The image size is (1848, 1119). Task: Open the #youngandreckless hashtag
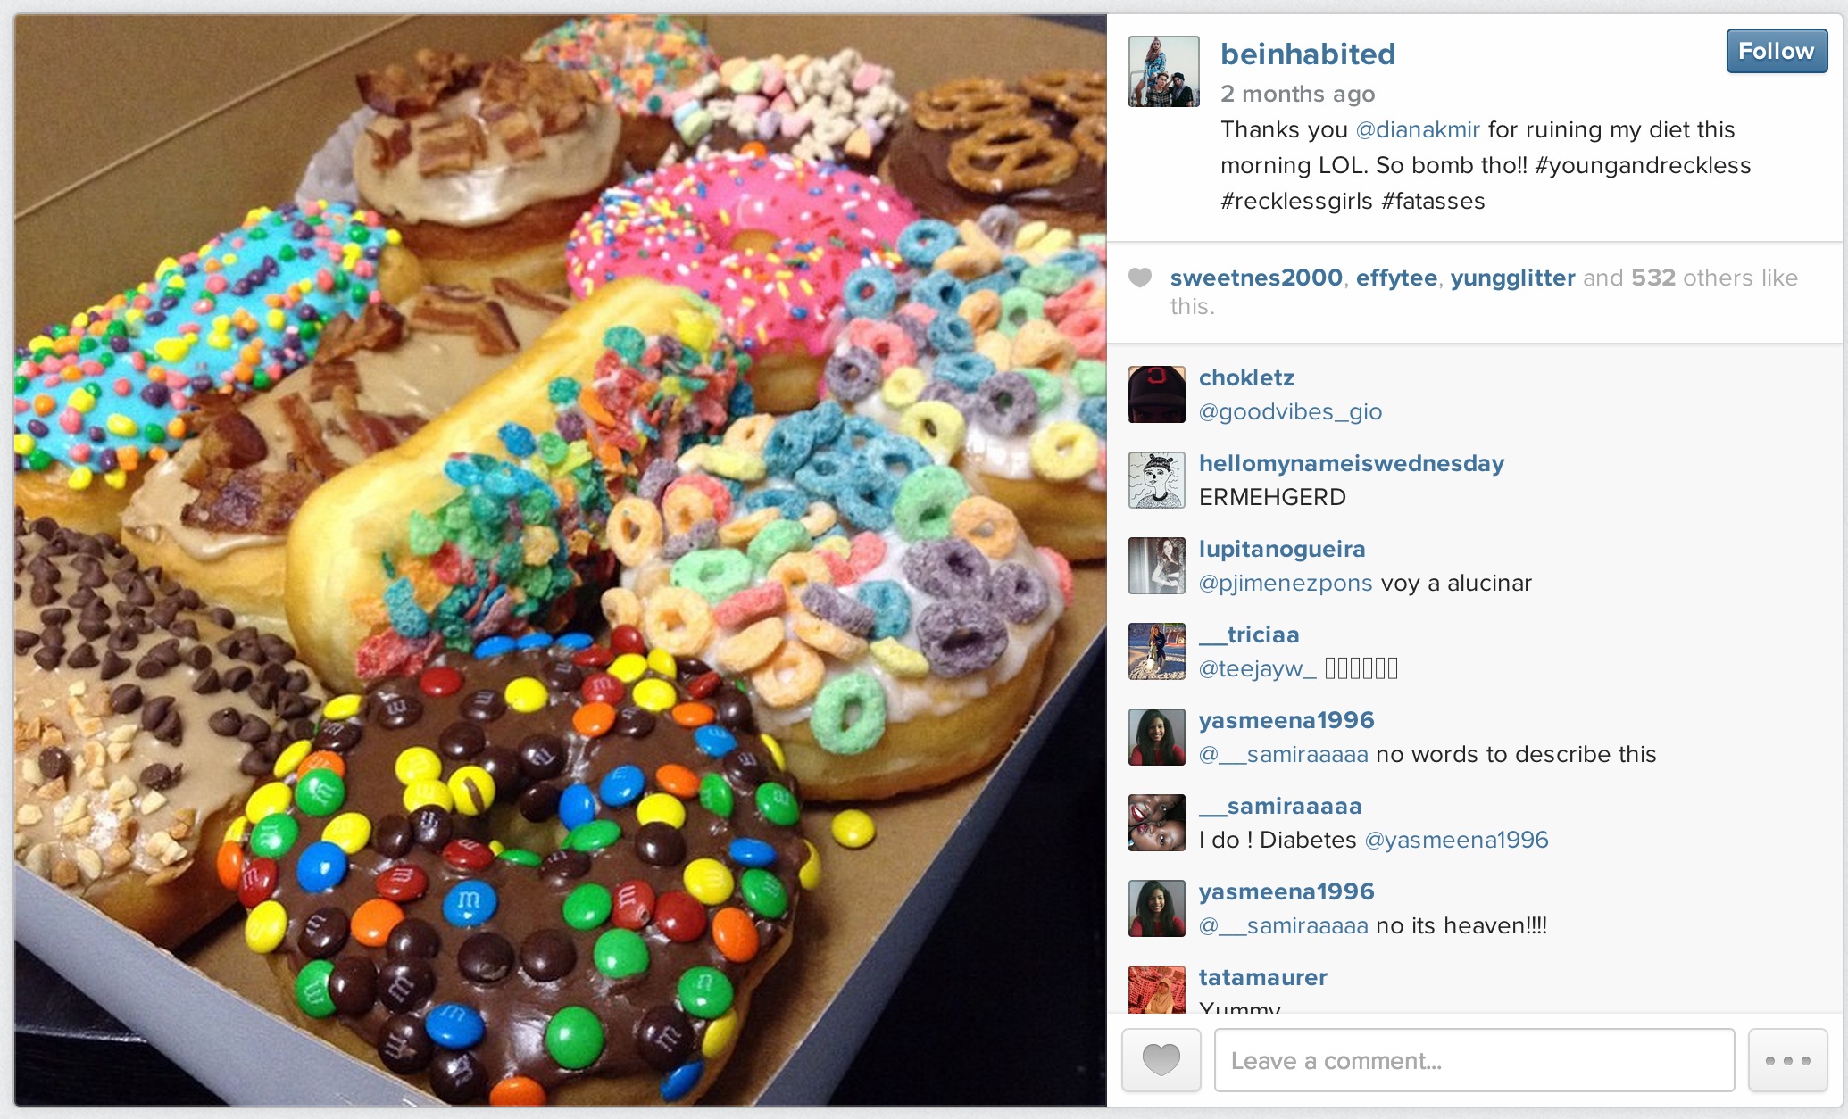pyautogui.click(x=1643, y=166)
